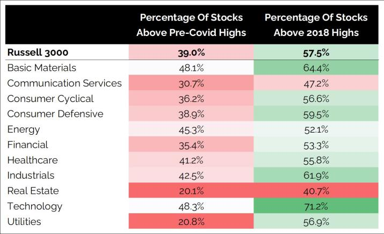Select the Basic Materials row label

[42, 68]
